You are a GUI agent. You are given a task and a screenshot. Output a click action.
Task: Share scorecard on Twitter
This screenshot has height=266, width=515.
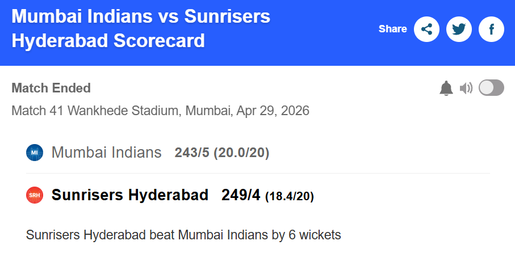(459, 29)
